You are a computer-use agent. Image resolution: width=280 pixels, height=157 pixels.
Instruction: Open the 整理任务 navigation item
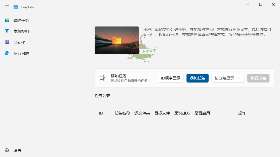pos(21,20)
